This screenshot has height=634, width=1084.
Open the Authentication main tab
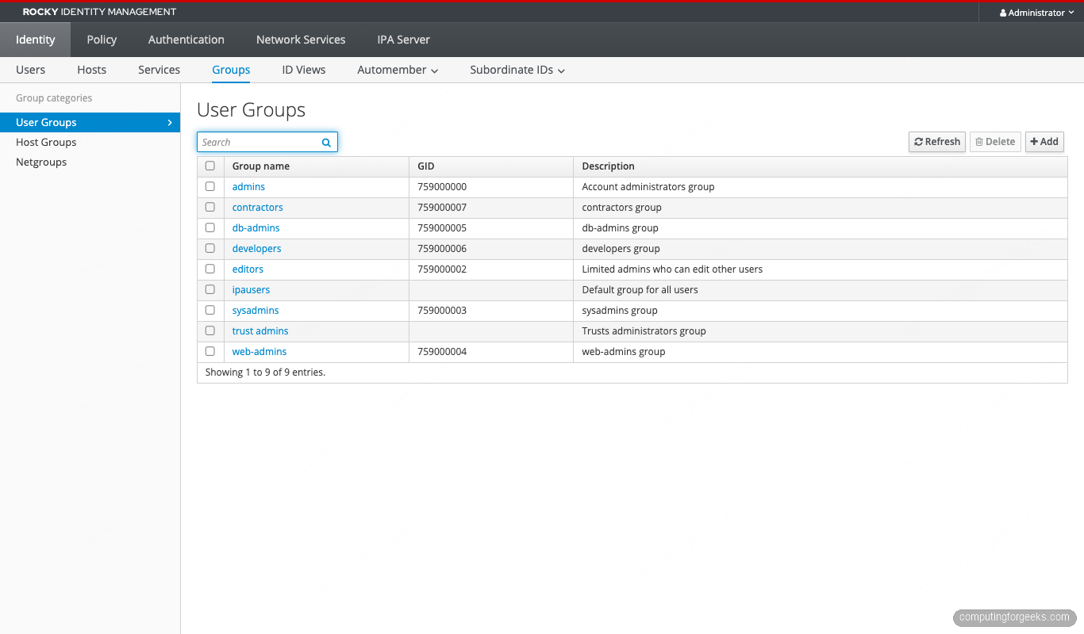[x=186, y=40]
